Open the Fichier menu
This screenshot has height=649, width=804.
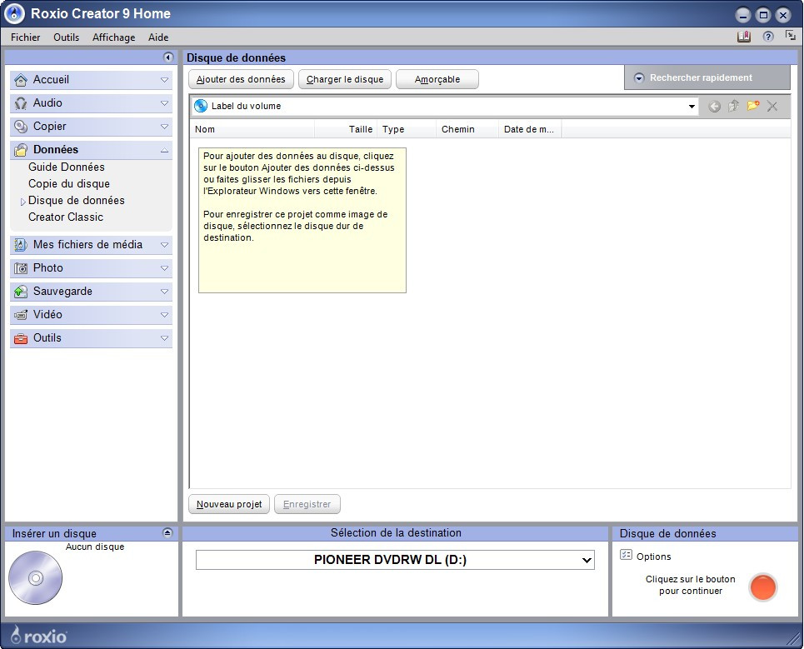(25, 37)
